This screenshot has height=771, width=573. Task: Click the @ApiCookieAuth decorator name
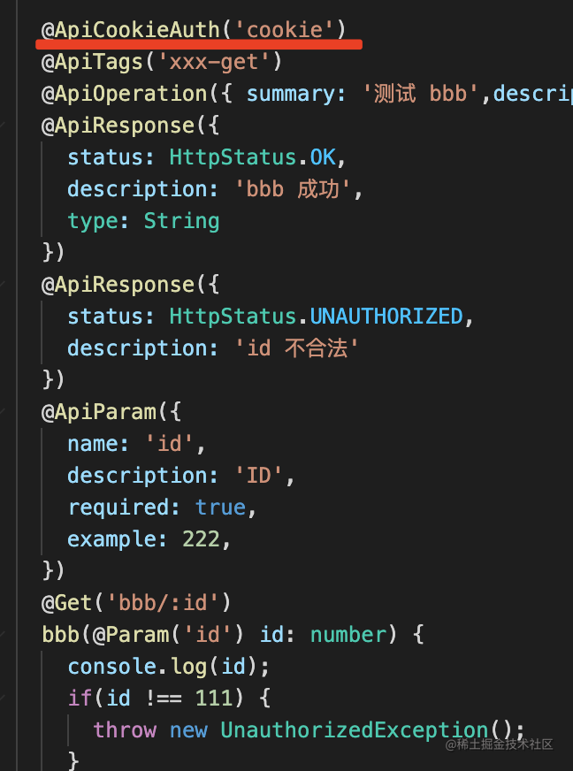(130, 30)
